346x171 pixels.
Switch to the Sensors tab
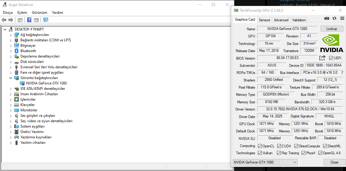pos(264,20)
